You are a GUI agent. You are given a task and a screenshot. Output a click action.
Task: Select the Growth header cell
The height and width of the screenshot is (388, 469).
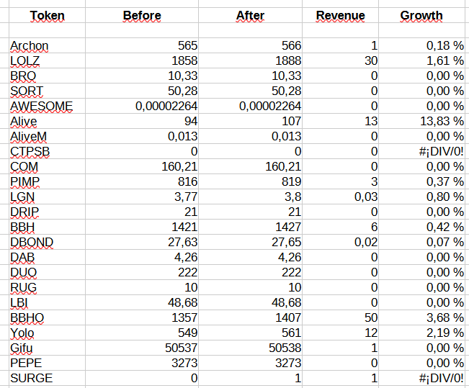[421, 15]
